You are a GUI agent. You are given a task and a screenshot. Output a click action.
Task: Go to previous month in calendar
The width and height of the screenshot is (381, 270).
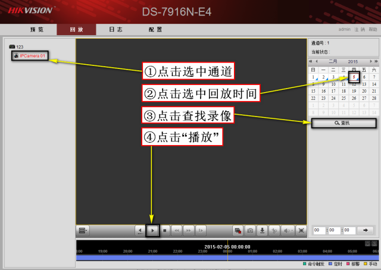tap(316, 61)
